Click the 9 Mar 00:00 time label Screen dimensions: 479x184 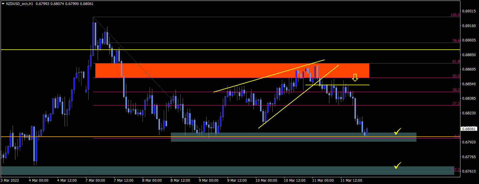pyautogui.click(x=209, y=180)
